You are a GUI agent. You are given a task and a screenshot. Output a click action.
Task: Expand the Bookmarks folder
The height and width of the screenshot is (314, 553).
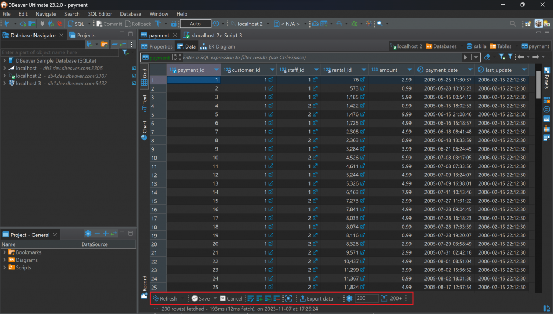(x=4, y=252)
